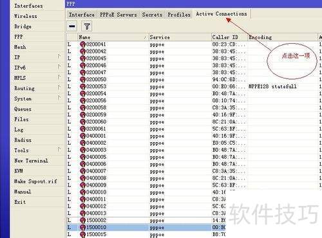
Task: Open the PPPoE Servers tab
Action: click(x=118, y=15)
